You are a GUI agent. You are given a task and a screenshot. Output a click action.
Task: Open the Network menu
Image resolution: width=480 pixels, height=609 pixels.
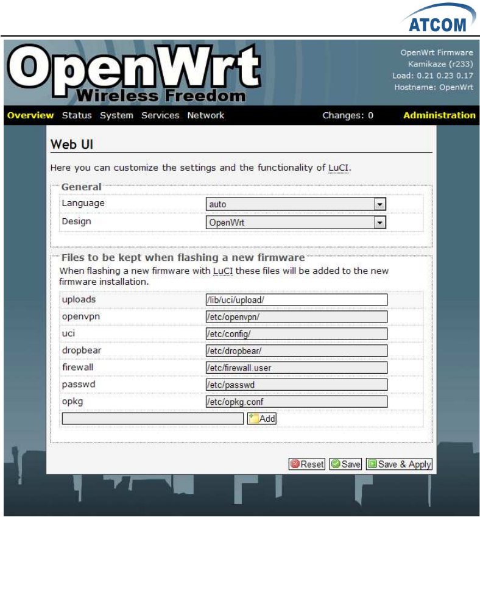[x=206, y=115]
